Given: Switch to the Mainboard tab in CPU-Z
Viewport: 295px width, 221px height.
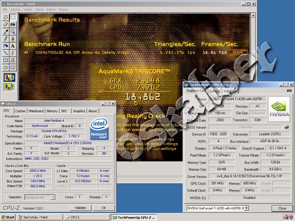Looking at the screenshot, I should point(36,111).
